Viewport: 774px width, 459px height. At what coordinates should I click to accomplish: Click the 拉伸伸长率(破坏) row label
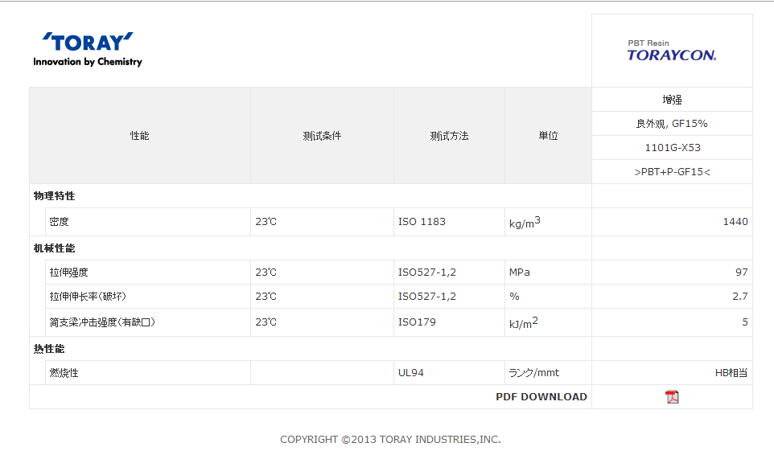88,297
